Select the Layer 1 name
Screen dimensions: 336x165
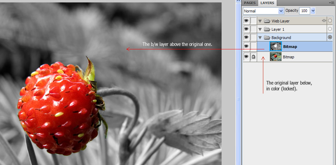pos(278,29)
